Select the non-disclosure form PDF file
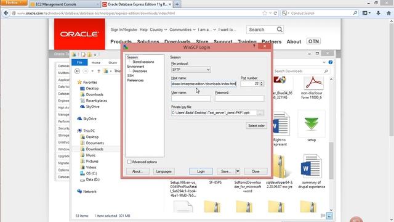The width and height of the screenshot is (394, 222). coord(312,88)
